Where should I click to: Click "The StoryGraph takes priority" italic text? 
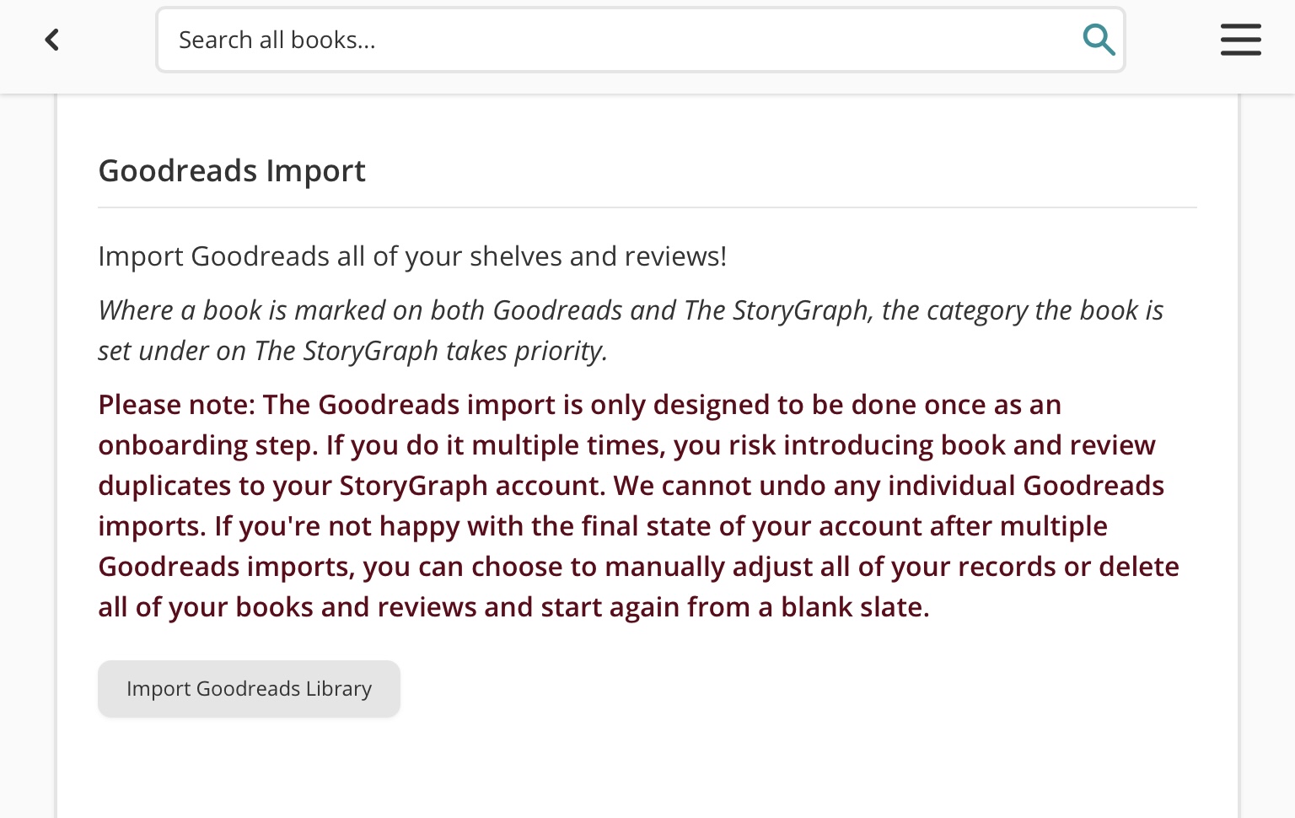pyautogui.click(x=430, y=351)
